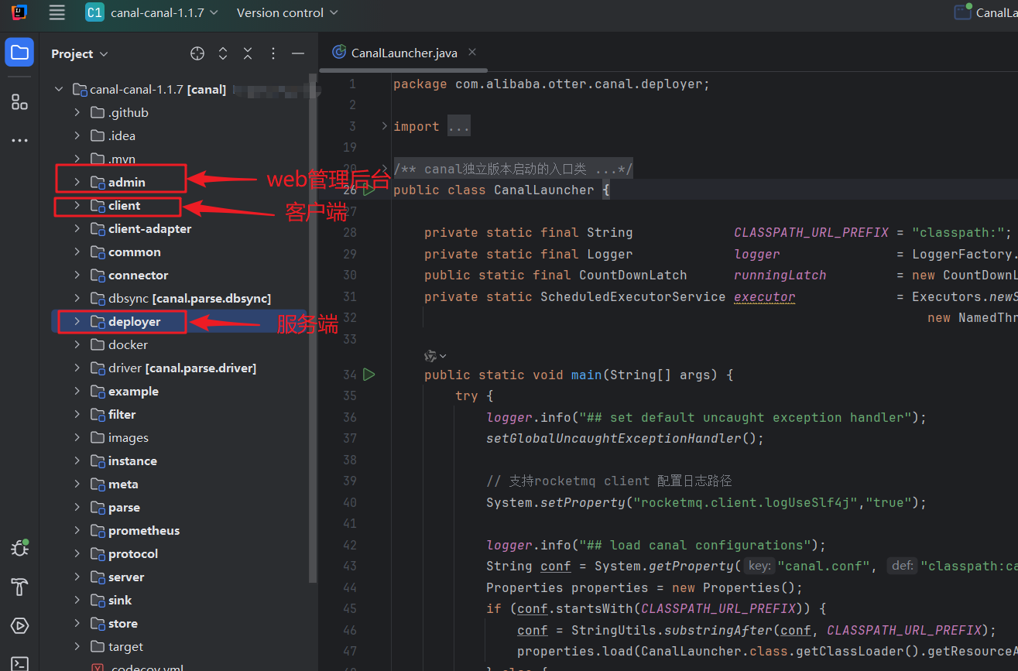The height and width of the screenshot is (671, 1018).
Task: Select the client-adapter module
Action: (x=149, y=228)
